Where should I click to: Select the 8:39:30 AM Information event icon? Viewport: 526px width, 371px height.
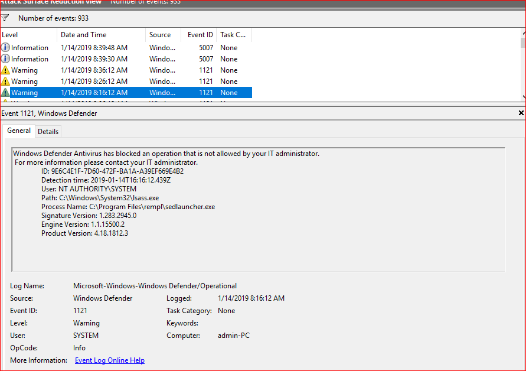(x=5, y=58)
